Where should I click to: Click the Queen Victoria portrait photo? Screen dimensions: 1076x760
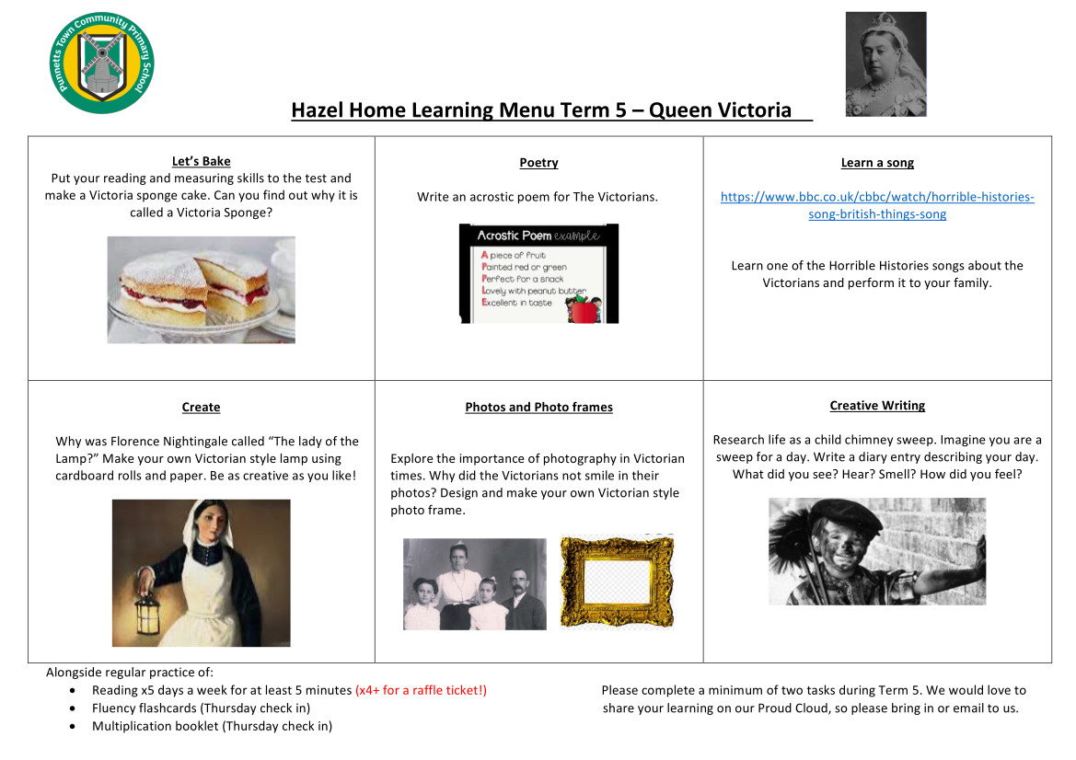click(885, 63)
